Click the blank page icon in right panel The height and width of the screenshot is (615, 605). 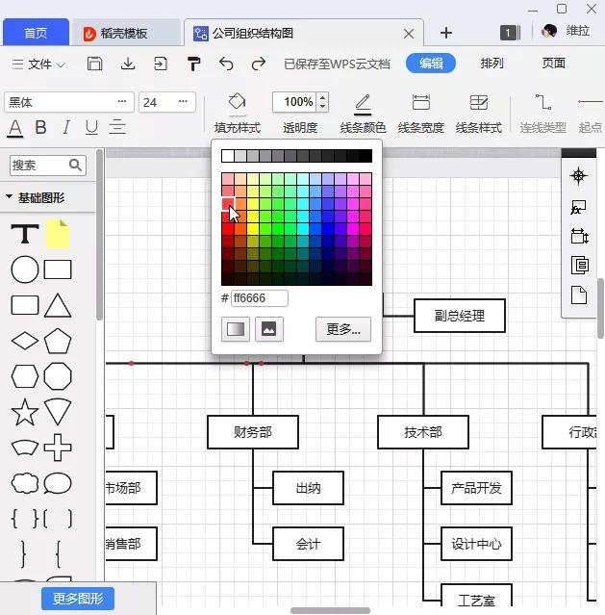coord(579,295)
